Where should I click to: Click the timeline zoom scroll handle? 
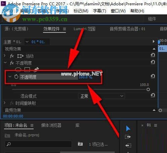[x=160, y=110]
